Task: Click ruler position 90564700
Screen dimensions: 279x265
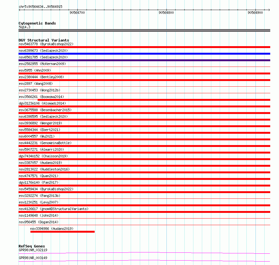Action: click(77, 13)
